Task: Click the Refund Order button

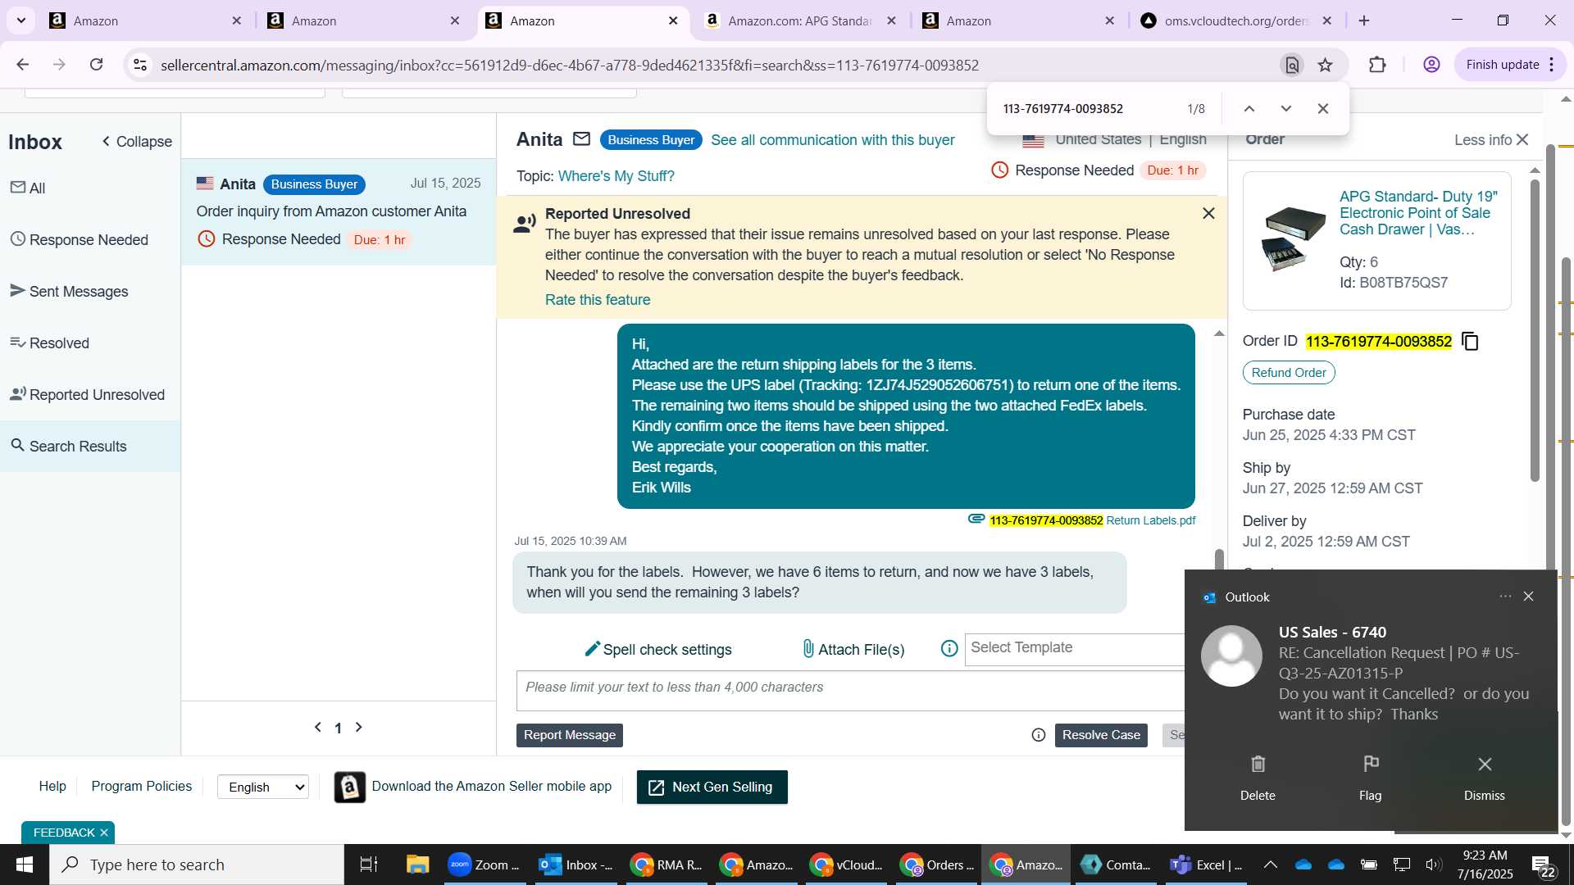Action: coord(1289,373)
